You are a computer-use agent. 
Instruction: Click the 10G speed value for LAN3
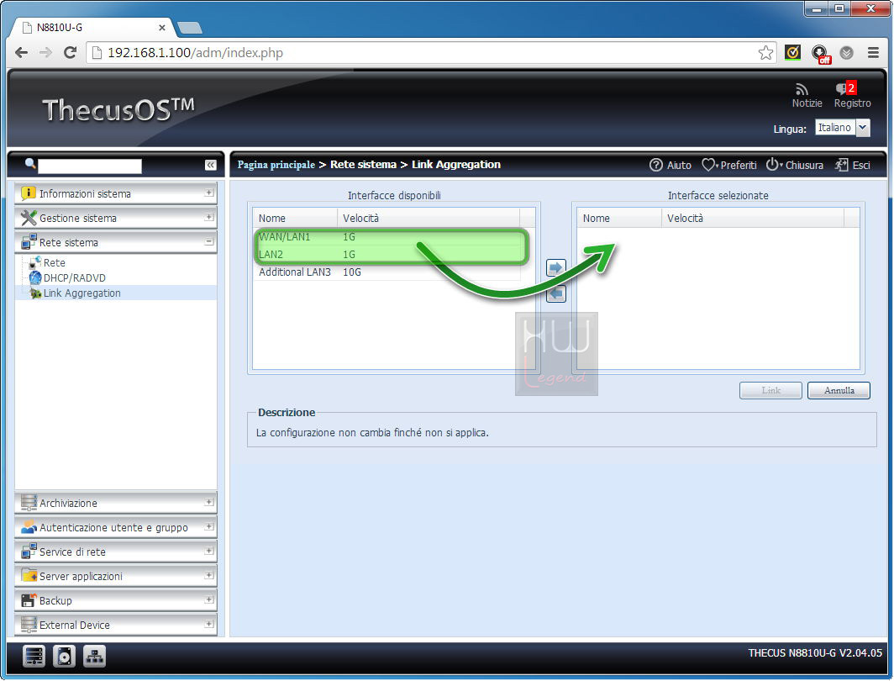tap(352, 272)
